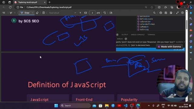This screenshot has height=109, width=194.
Task: Customize sidebar with the plus button
Action: click(191, 59)
